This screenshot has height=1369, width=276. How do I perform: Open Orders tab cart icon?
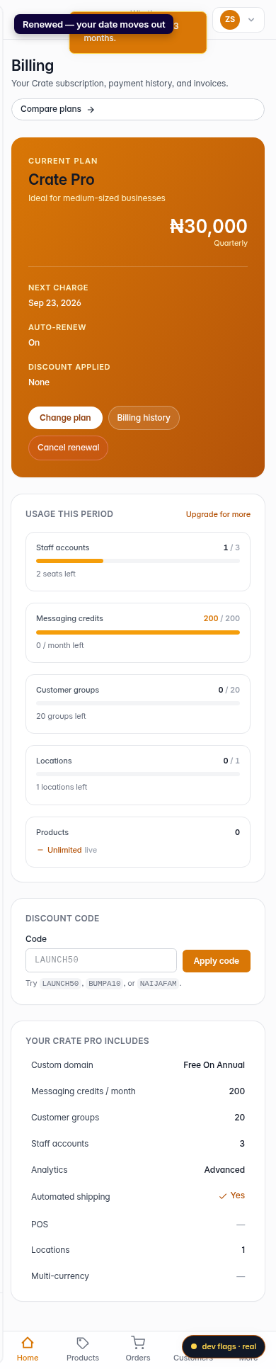138,1342
